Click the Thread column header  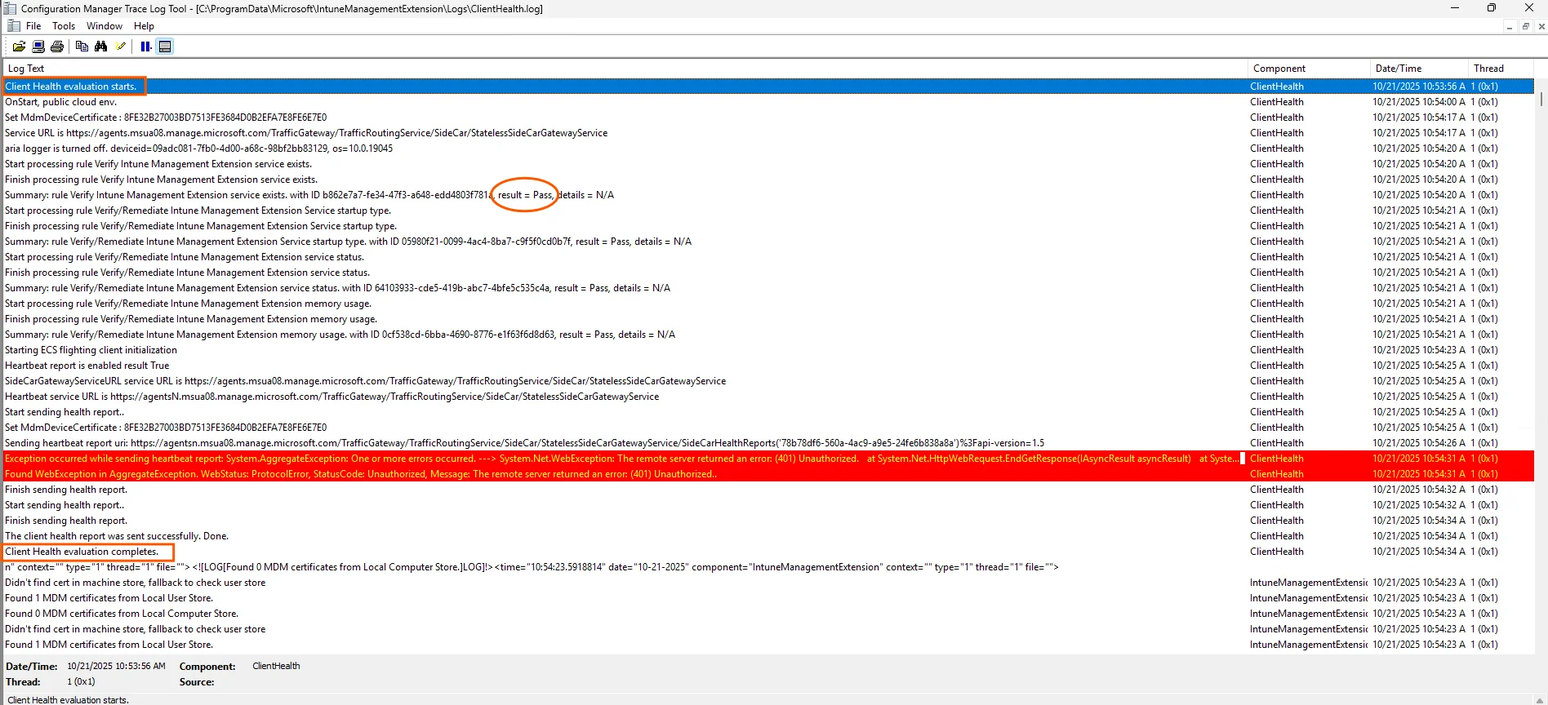pyautogui.click(x=1501, y=69)
